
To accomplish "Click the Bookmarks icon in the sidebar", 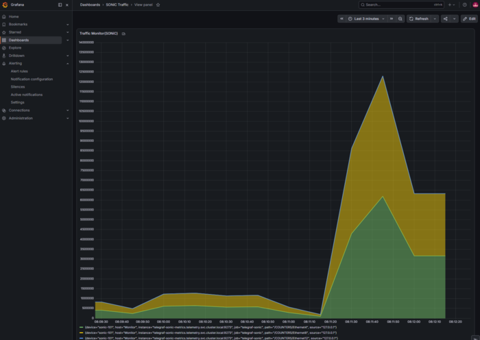I will pos(4,25).
